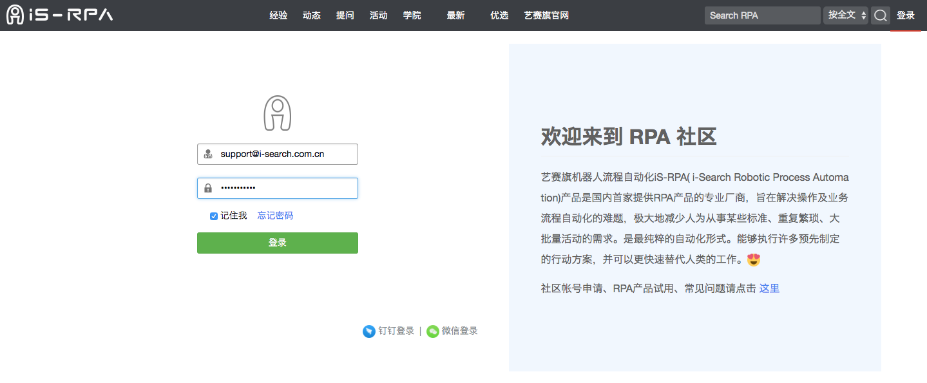
Task: Click the user silhouette icon in username field
Action: pyautogui.click(x=207, y=154)
